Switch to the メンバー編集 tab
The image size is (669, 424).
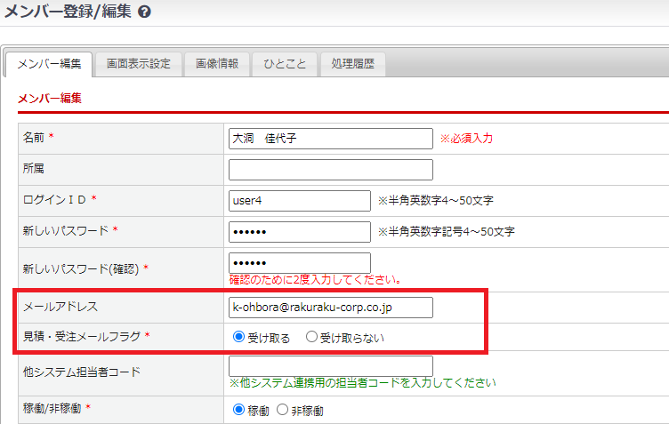coord(50,64)
